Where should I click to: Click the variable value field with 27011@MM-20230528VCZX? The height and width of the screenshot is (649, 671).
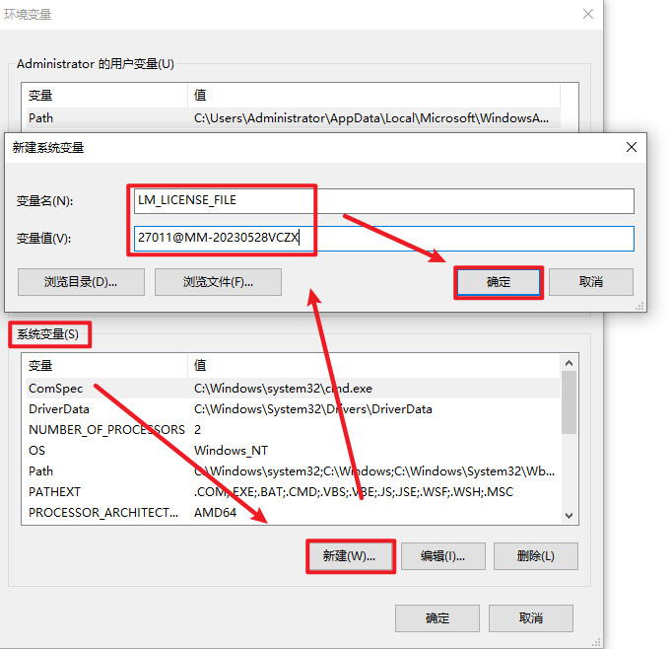pos(384,239)
